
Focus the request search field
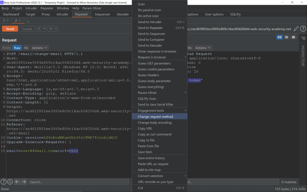click(79, 182)
